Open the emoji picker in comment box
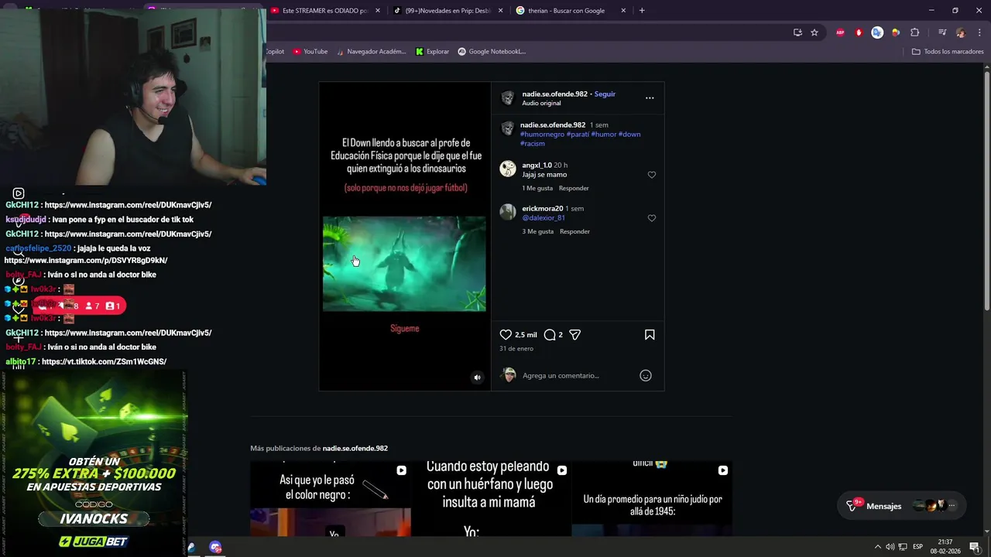This screenshot has width=991, height=557. click(x=646, y=375)
